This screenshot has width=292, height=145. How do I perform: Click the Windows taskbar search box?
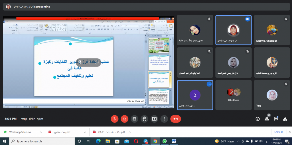(x=43, y=141)
